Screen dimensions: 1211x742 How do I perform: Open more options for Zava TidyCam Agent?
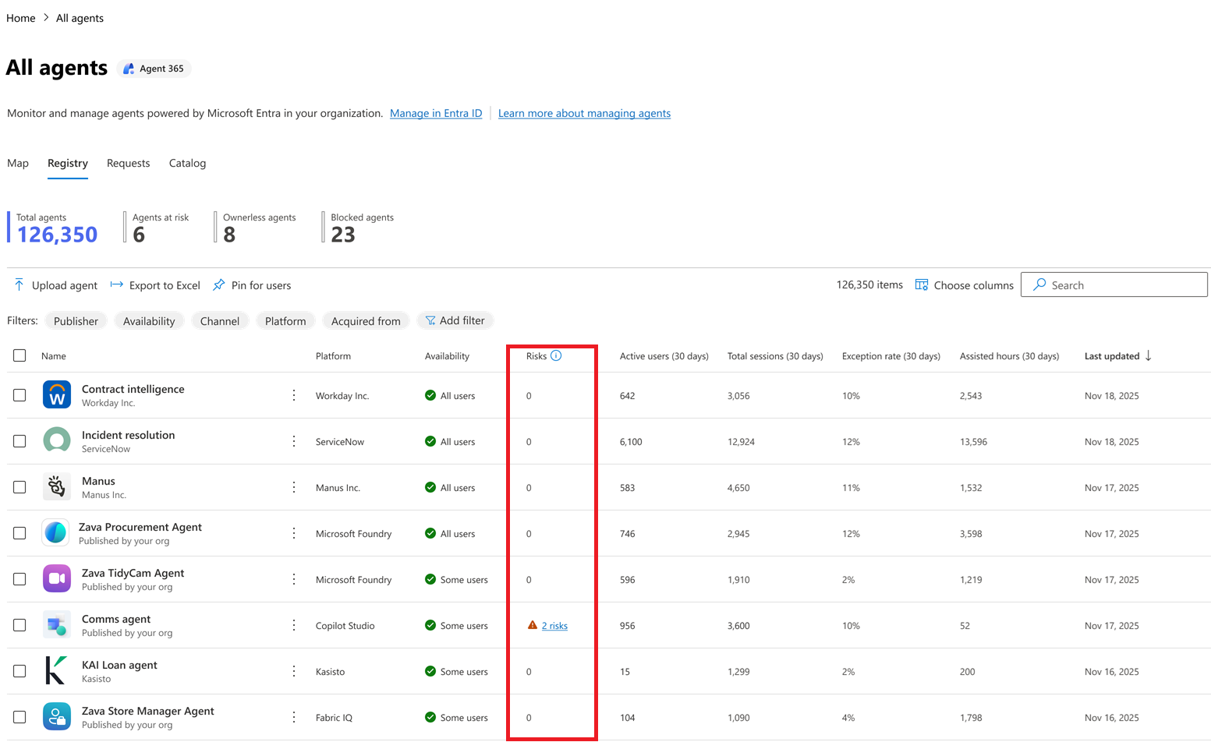coord(294,579)
